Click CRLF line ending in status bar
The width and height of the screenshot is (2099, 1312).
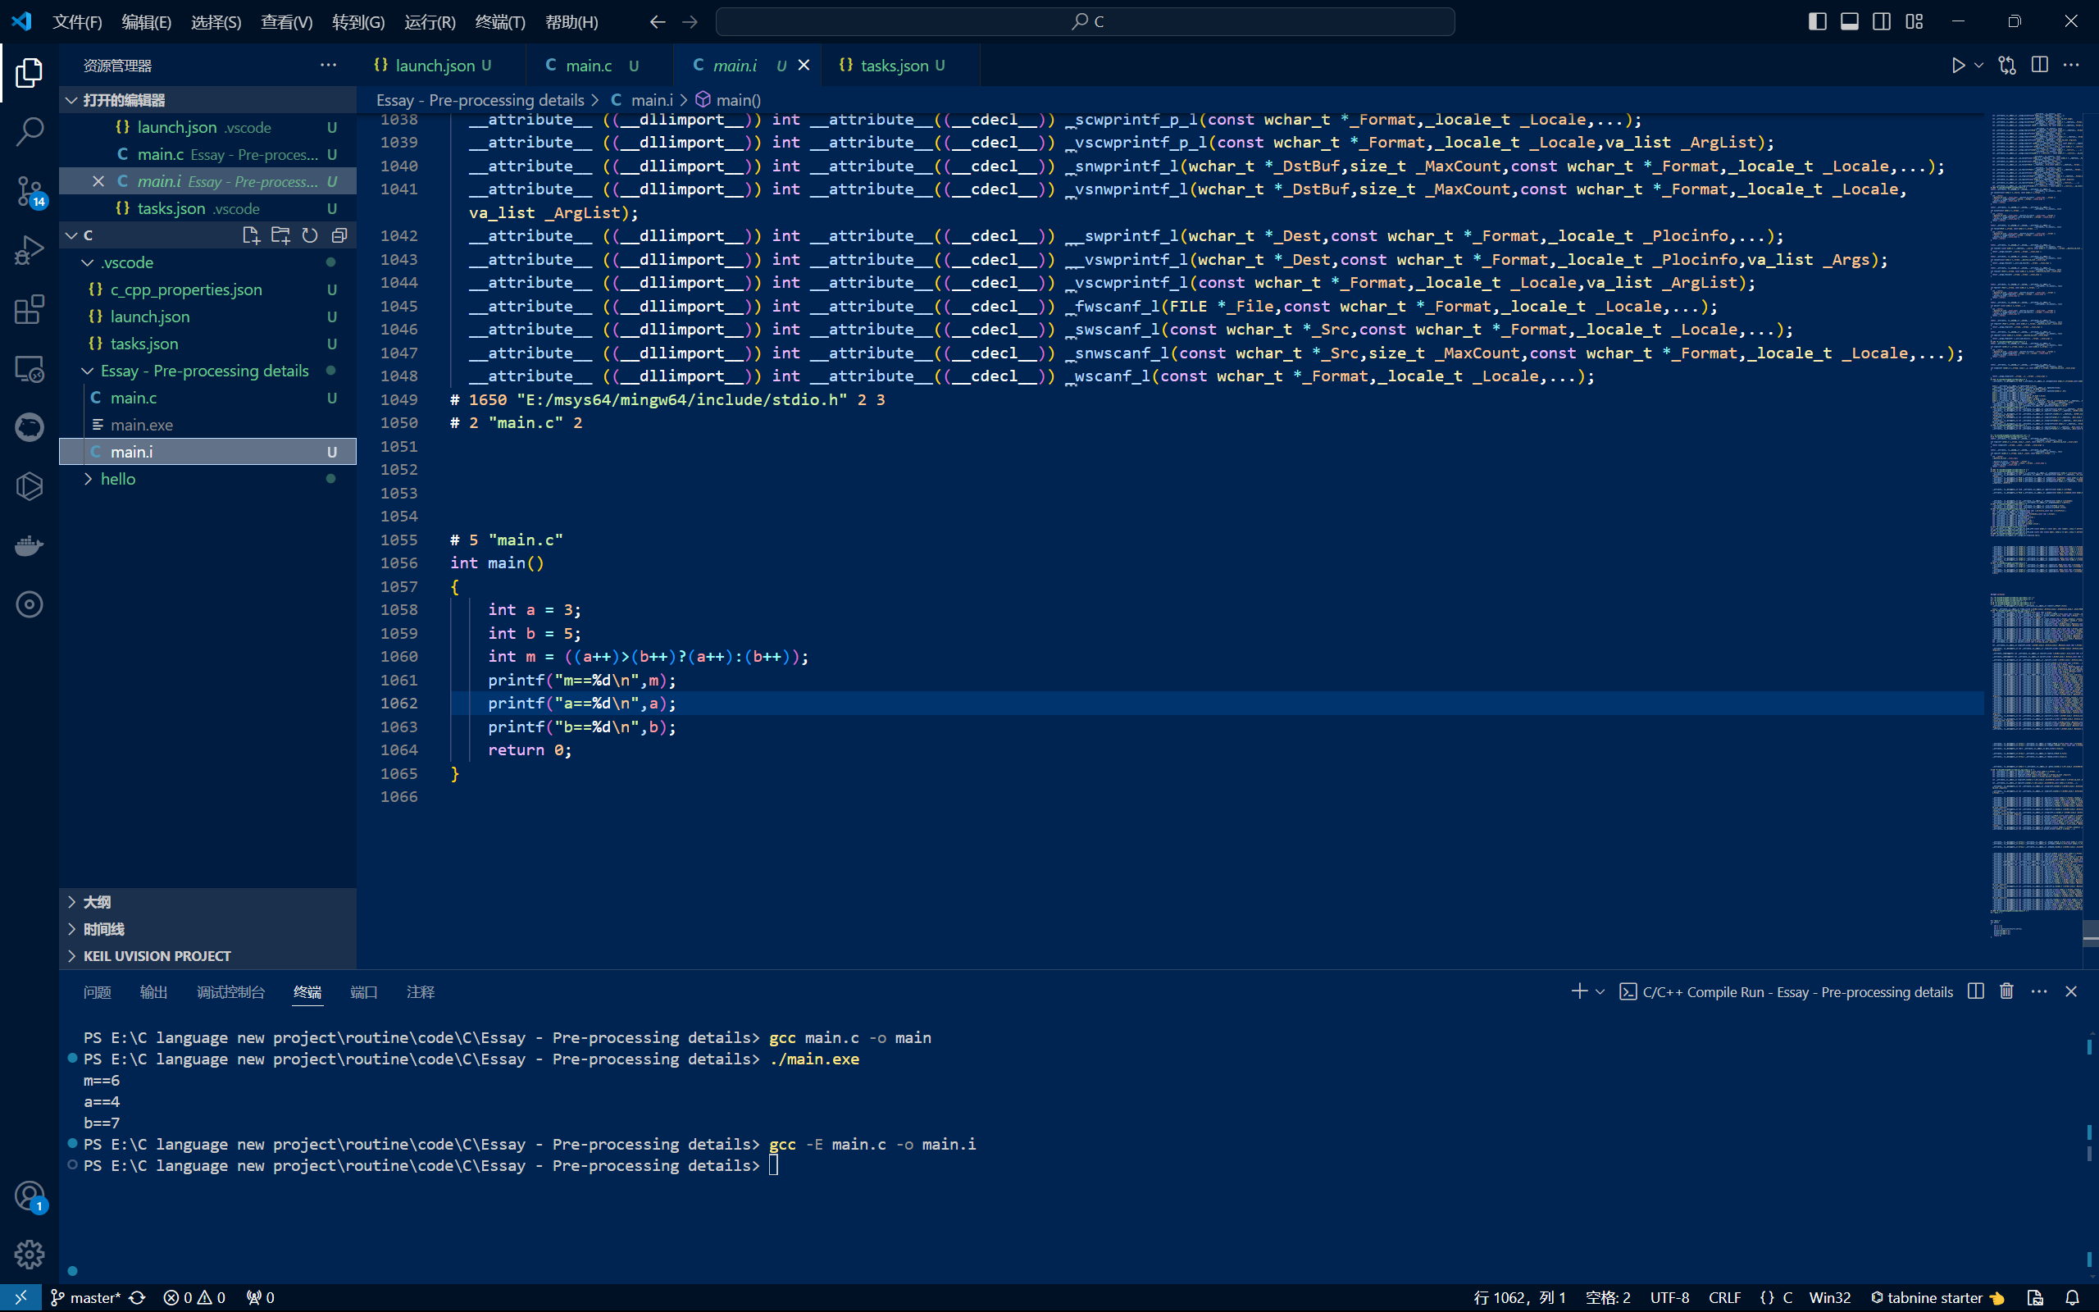(x=1724, y=1297)
